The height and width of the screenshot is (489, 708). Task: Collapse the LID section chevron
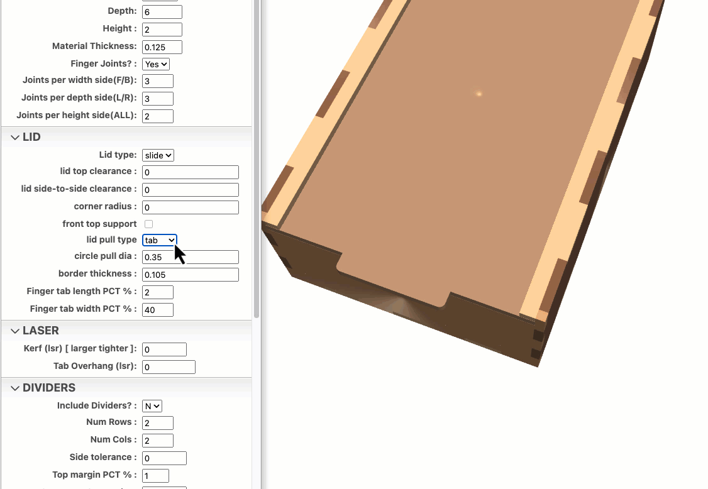coord(15,137)
